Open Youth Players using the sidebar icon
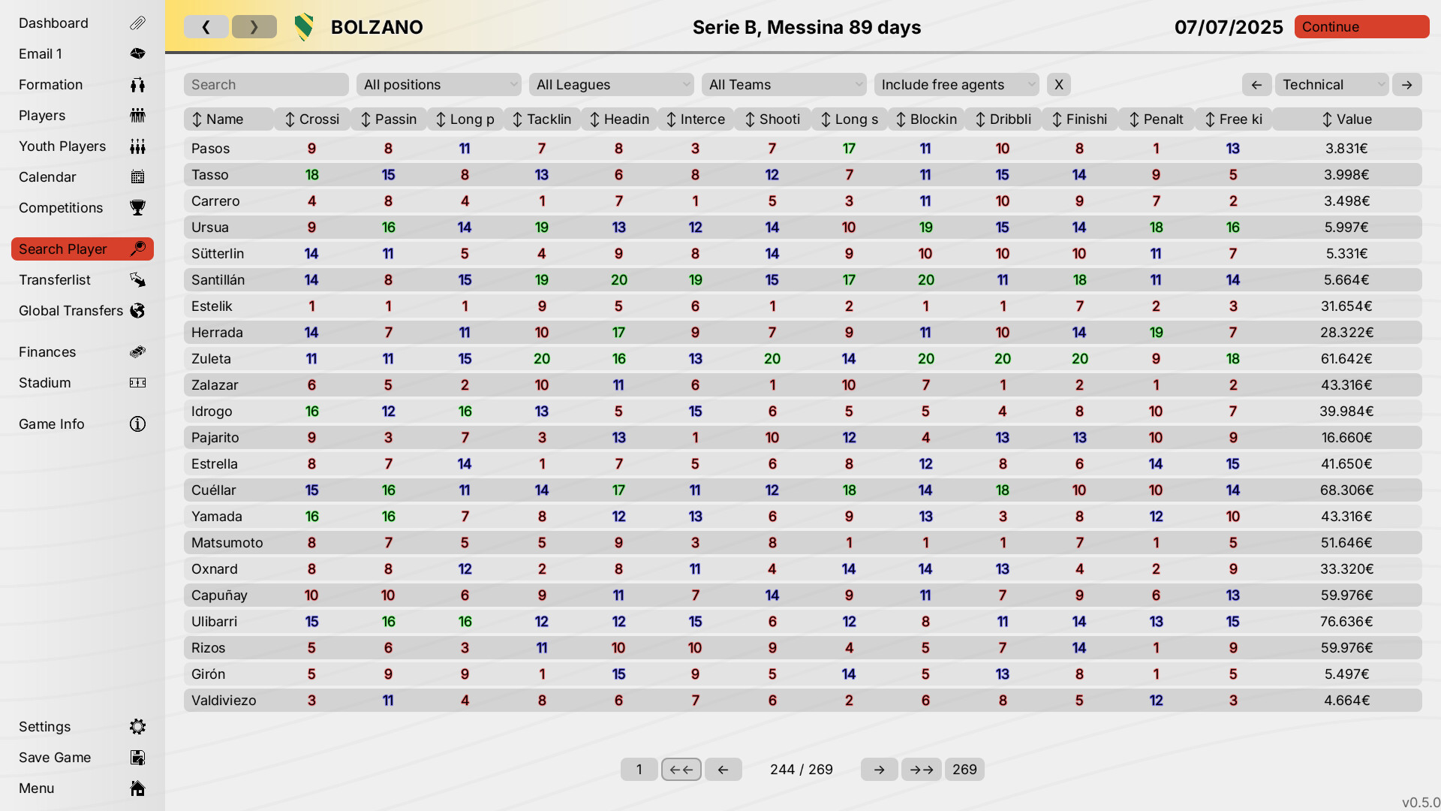Viewport: 1441px width, 811px height. (x=137, y=146)
